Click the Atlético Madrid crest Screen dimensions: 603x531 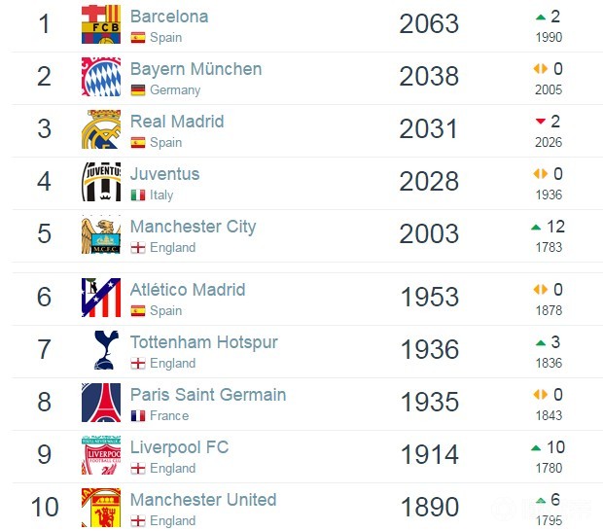click(x=101, y=298)
